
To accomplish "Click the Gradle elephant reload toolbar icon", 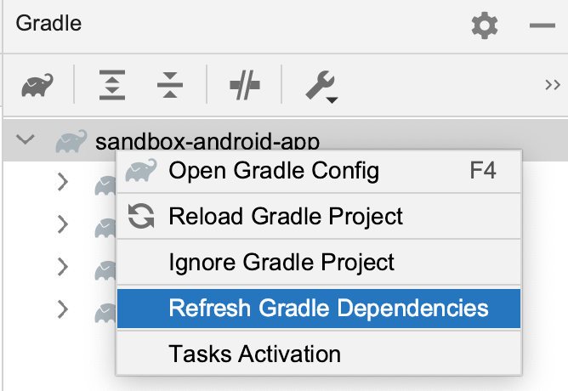I will 37,85.
